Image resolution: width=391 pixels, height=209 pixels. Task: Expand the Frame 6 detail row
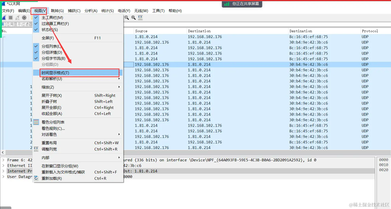tap(3, 160)
